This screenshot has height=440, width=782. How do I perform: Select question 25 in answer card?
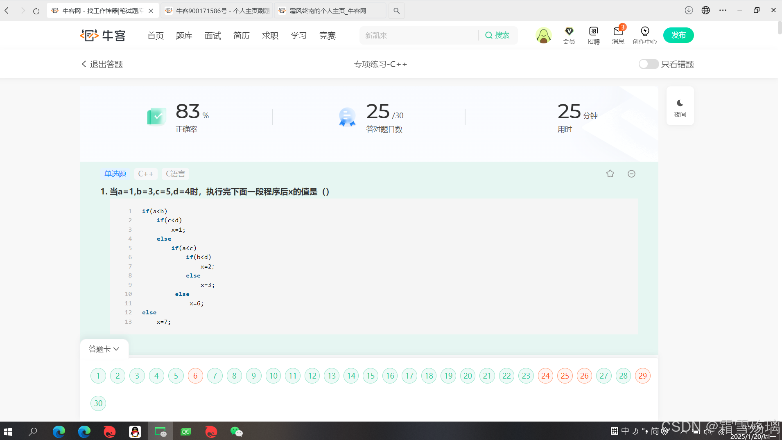565,376
